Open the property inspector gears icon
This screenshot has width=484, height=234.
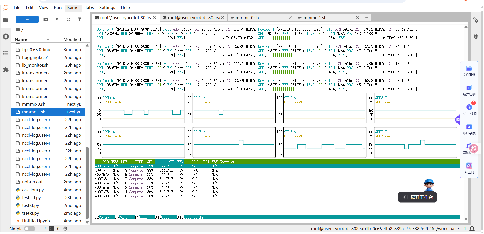pyautogui.click(x=476, y=20)
